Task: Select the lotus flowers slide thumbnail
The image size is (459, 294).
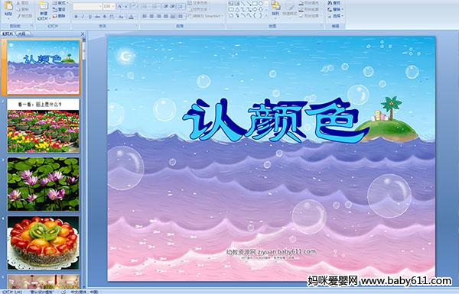Action: point(43,184)
